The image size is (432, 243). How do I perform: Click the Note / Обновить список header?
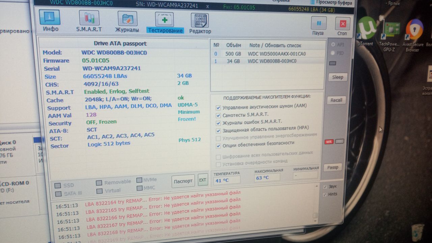pos(275,45)
